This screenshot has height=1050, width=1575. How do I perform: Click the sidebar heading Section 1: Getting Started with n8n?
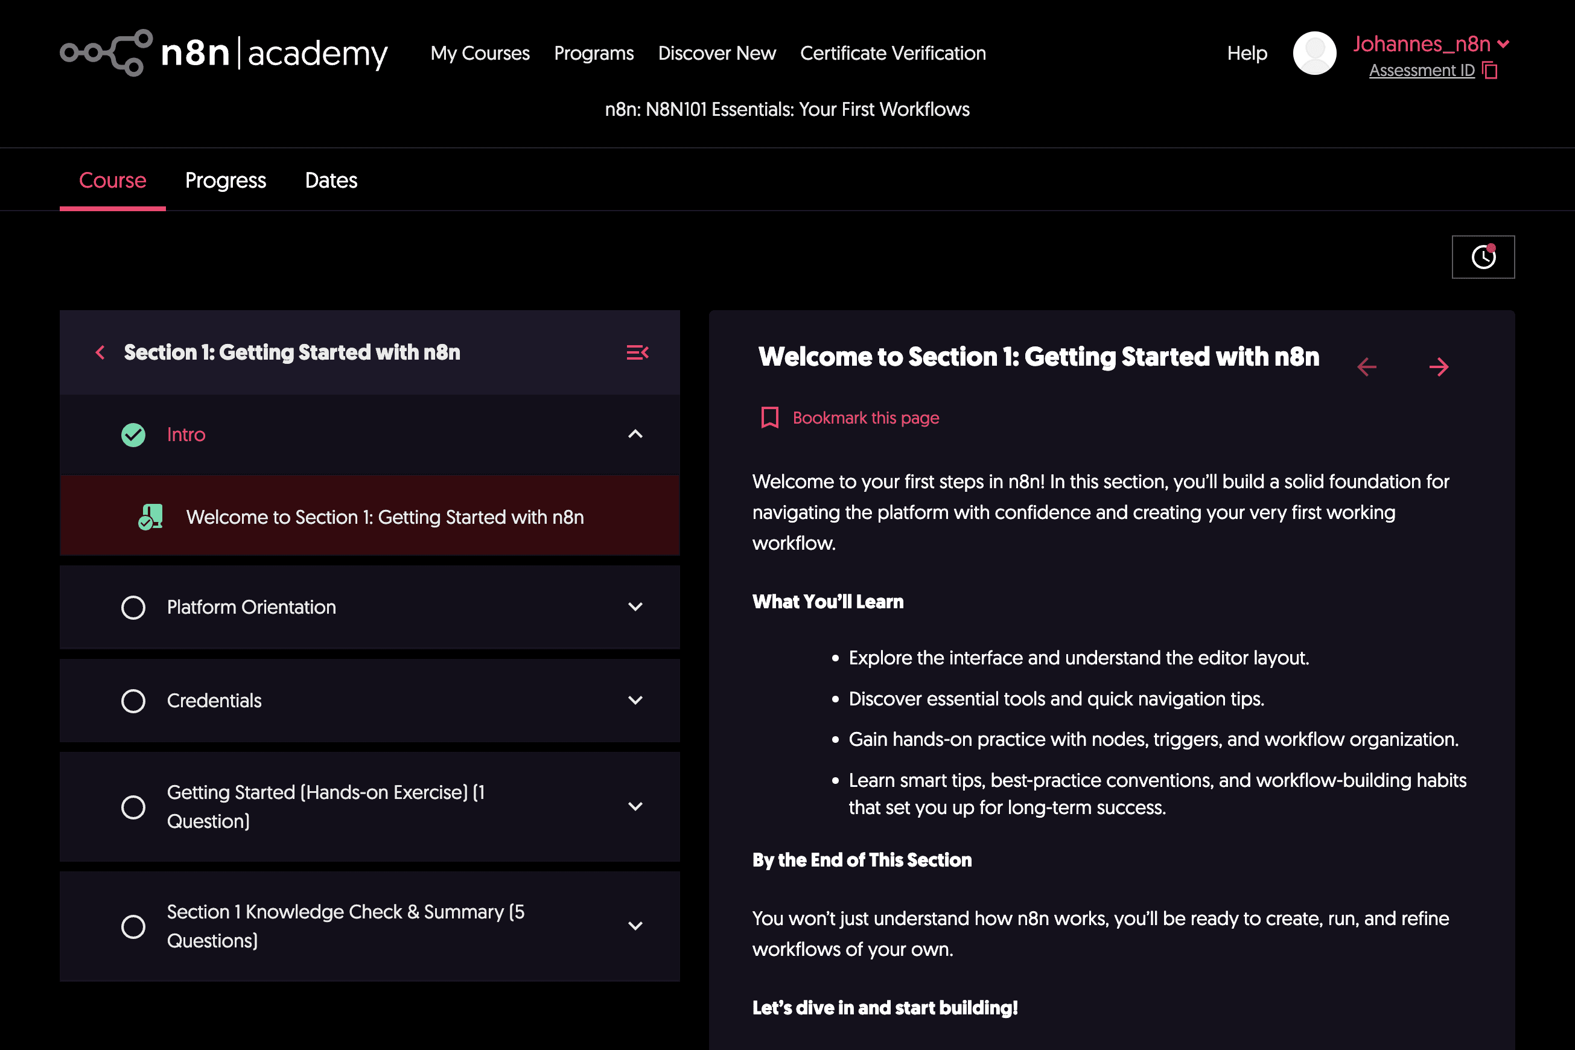click(292, 352)
